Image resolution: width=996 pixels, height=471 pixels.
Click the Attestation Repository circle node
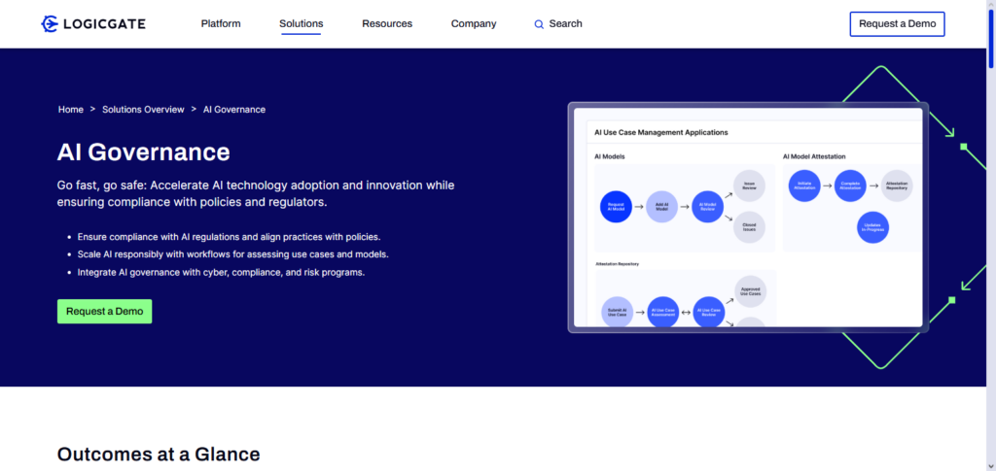click(897, 185)
